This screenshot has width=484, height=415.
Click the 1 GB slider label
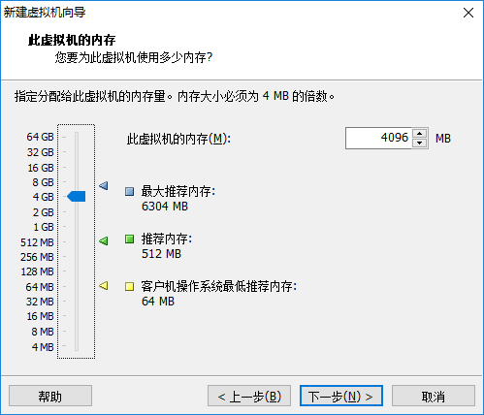click(44, 227)
